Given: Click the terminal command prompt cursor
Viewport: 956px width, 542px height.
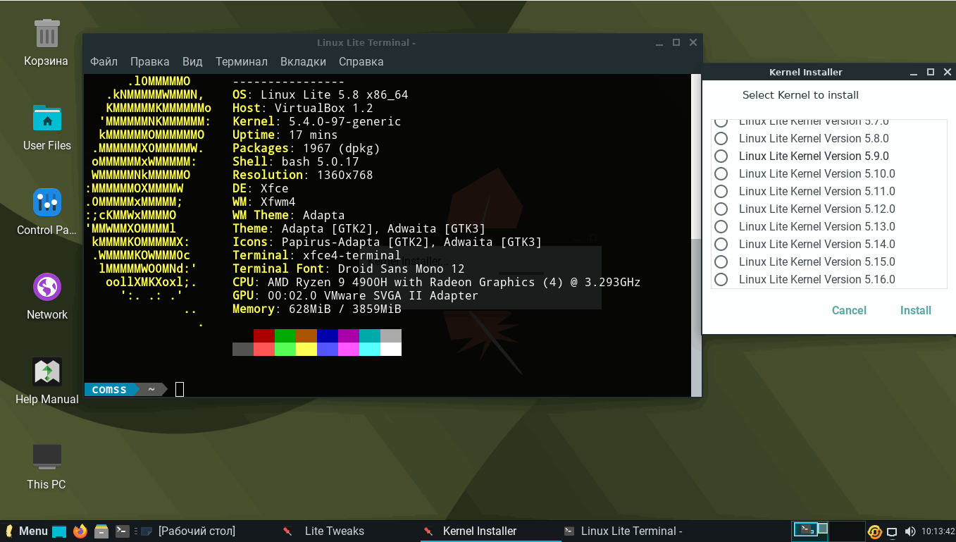Looking at the screenshot, I should pos(180,389).
